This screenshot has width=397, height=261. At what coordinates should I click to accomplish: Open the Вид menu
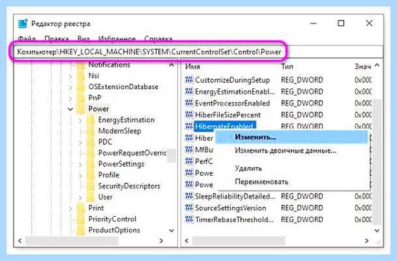click(83, 39)
